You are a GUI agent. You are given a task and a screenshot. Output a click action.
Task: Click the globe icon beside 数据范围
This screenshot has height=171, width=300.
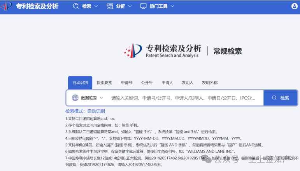pyautogui.click(x=75, y=98)
